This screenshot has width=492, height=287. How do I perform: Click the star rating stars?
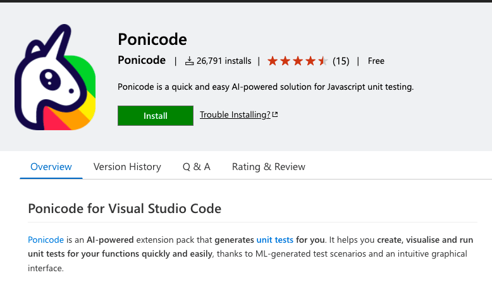click(297, 61)
